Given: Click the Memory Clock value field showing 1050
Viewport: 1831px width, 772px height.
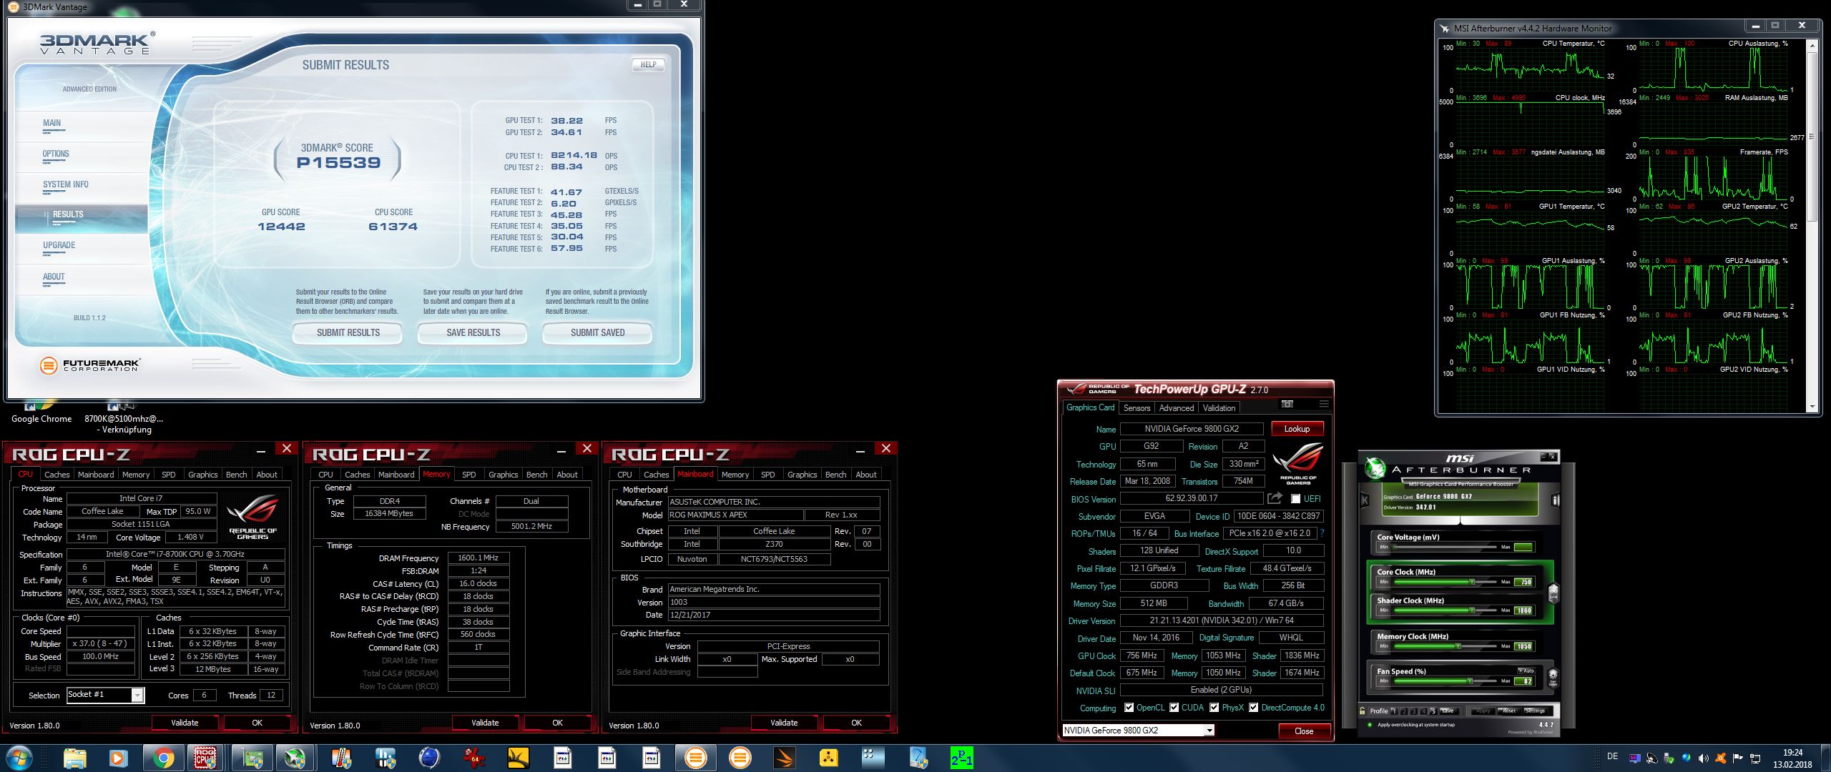Looking at the screenshot, I should point(1523,646).
